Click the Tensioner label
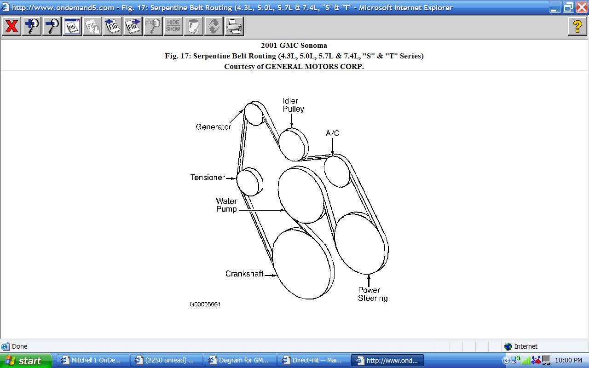 (208, 178)
